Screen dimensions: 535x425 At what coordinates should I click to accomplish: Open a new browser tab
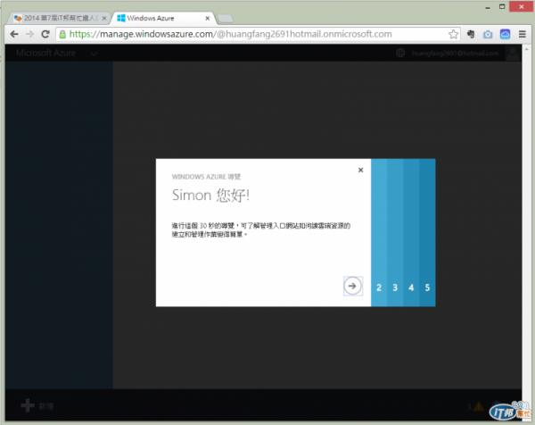[226, 19]
